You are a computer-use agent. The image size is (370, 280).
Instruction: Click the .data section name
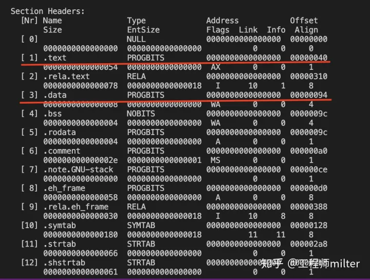coord(55,95)
